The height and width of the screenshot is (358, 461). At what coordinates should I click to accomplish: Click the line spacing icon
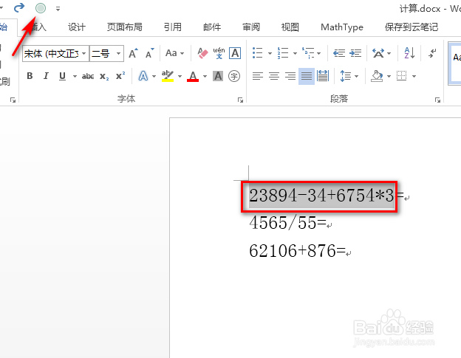(346, 76)
